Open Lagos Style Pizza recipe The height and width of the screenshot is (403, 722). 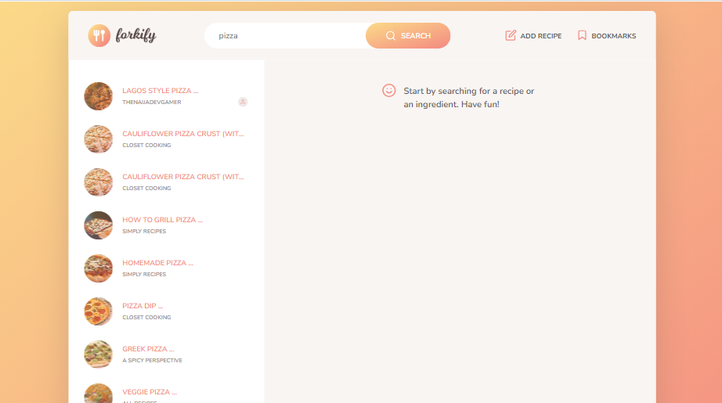166,96
